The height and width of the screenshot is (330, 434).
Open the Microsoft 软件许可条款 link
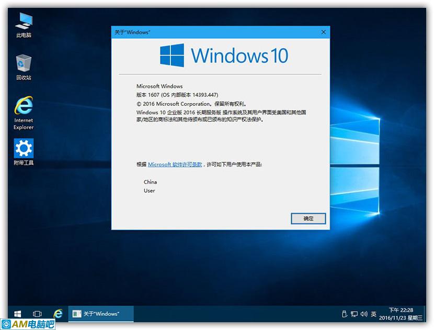click(175, 164)
